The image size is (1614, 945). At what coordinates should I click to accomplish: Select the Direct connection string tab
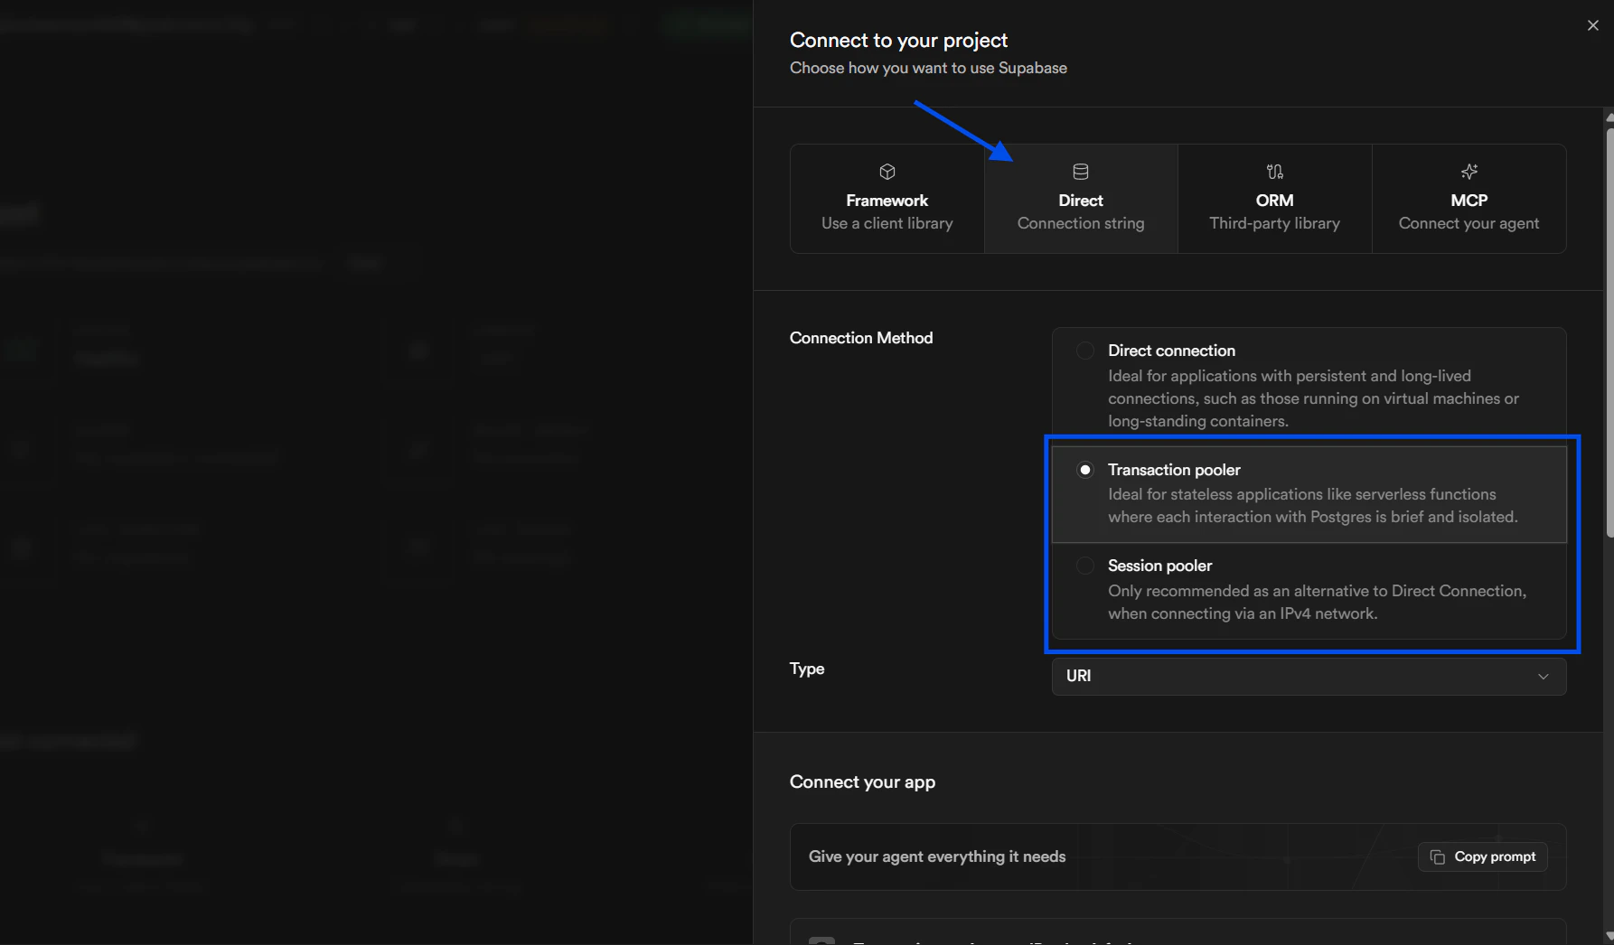click(1081, 199)
